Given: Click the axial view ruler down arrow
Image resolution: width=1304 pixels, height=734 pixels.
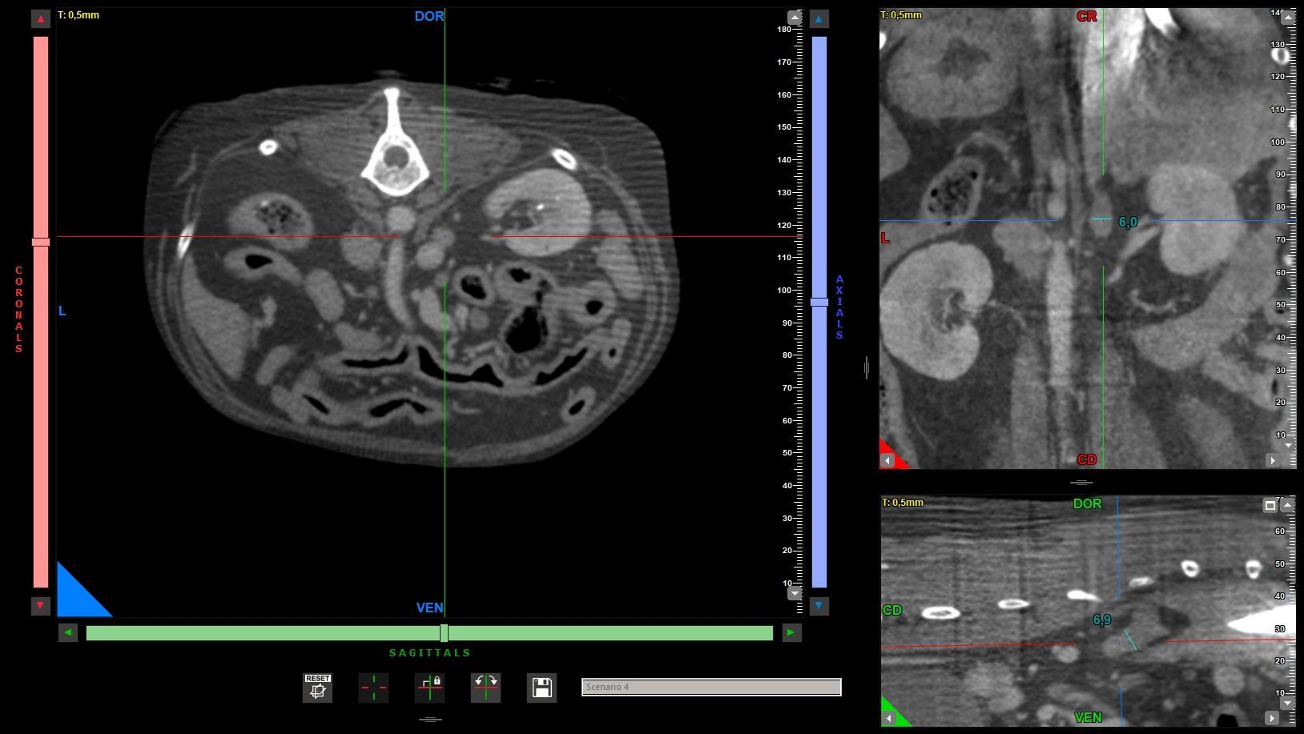Looking at the screenshot, I should [795, 593].
